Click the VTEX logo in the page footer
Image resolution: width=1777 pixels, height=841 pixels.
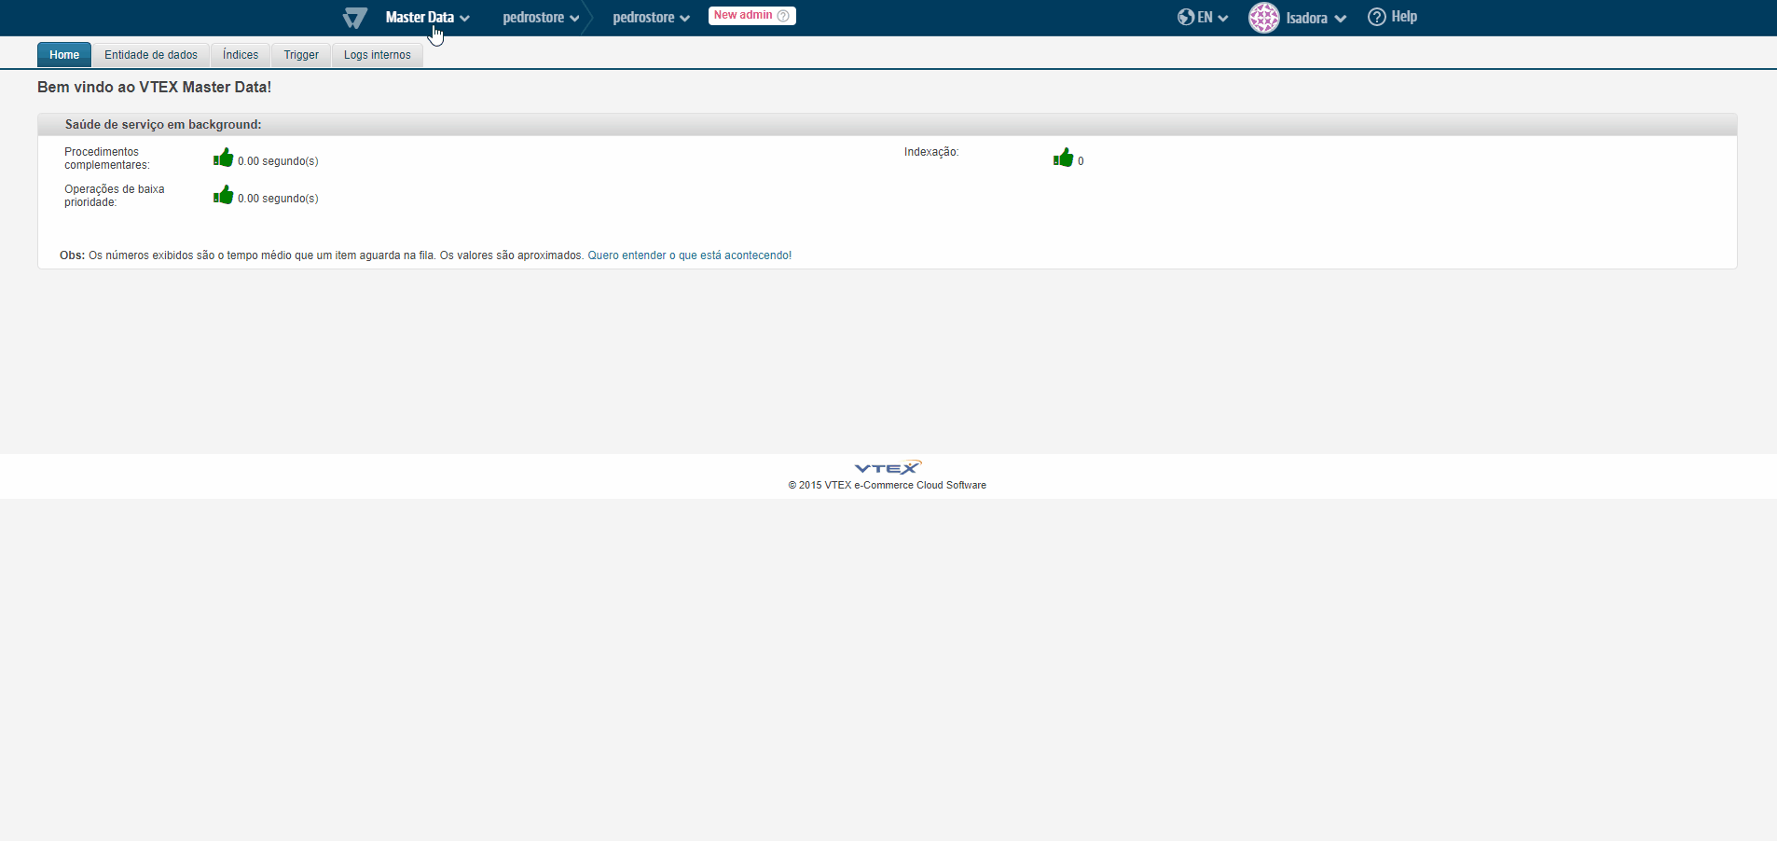[886, 467]
